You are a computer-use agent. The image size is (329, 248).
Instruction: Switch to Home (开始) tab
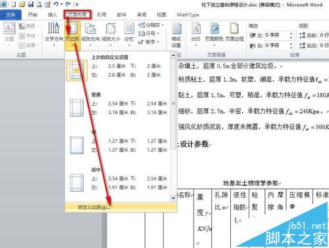(32, 14)
